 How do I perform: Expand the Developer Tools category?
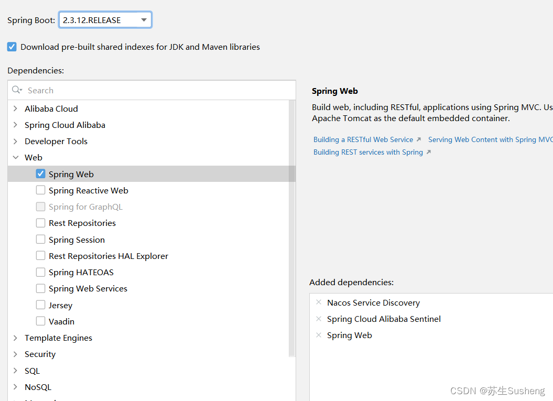click(x=15, y=141)
